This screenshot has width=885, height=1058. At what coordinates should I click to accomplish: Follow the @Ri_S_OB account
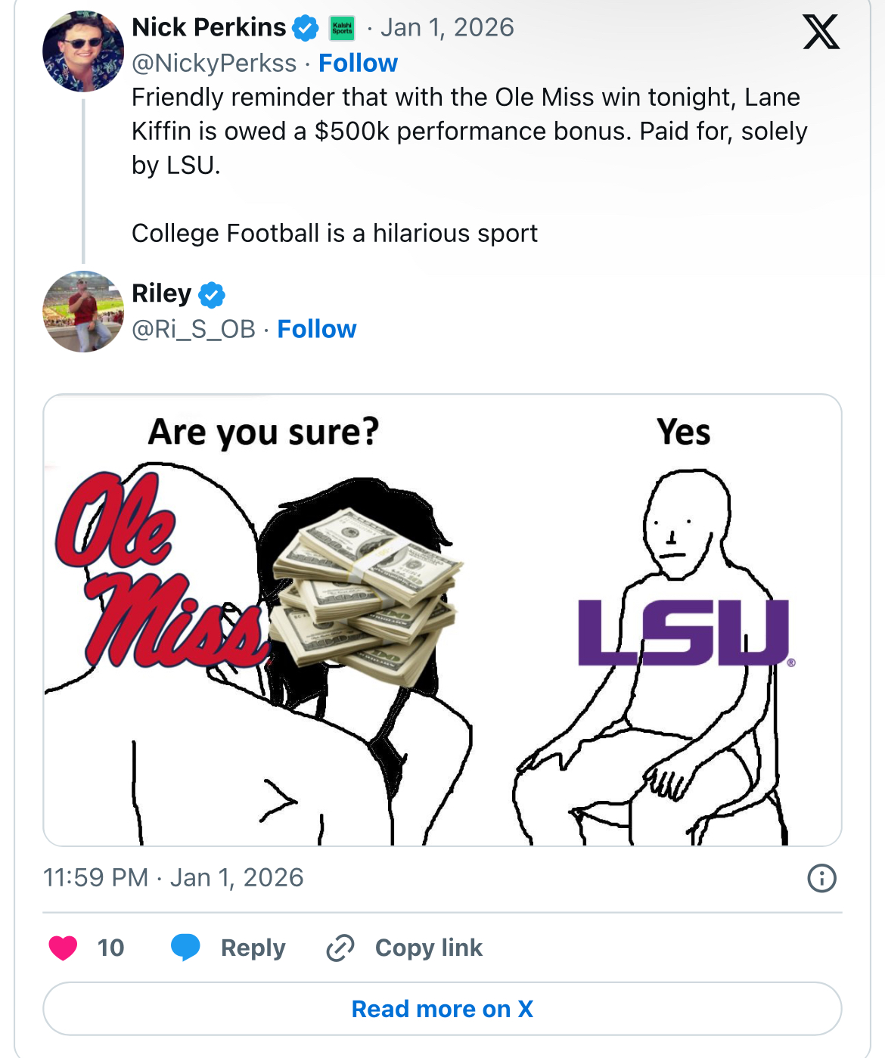(317, 329)
